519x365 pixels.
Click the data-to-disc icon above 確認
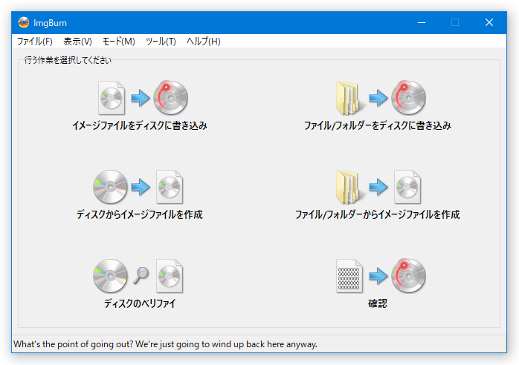(378, 276)
